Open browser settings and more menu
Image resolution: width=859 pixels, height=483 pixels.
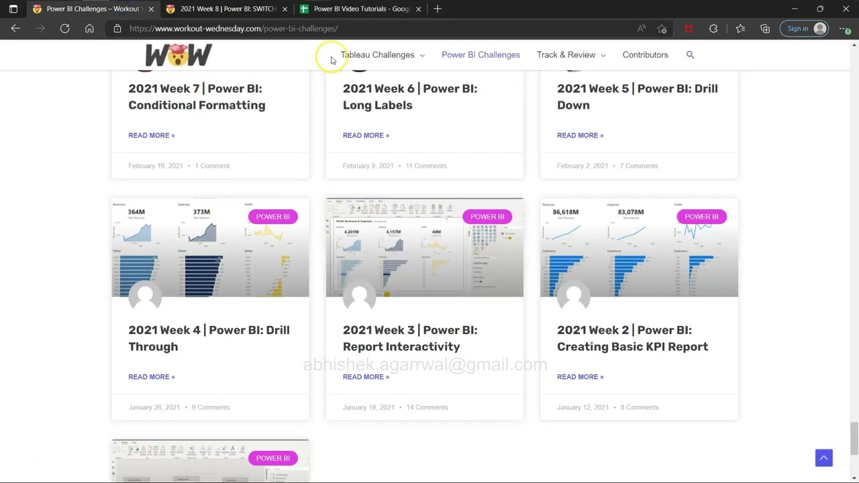click(x=845, y=28)
